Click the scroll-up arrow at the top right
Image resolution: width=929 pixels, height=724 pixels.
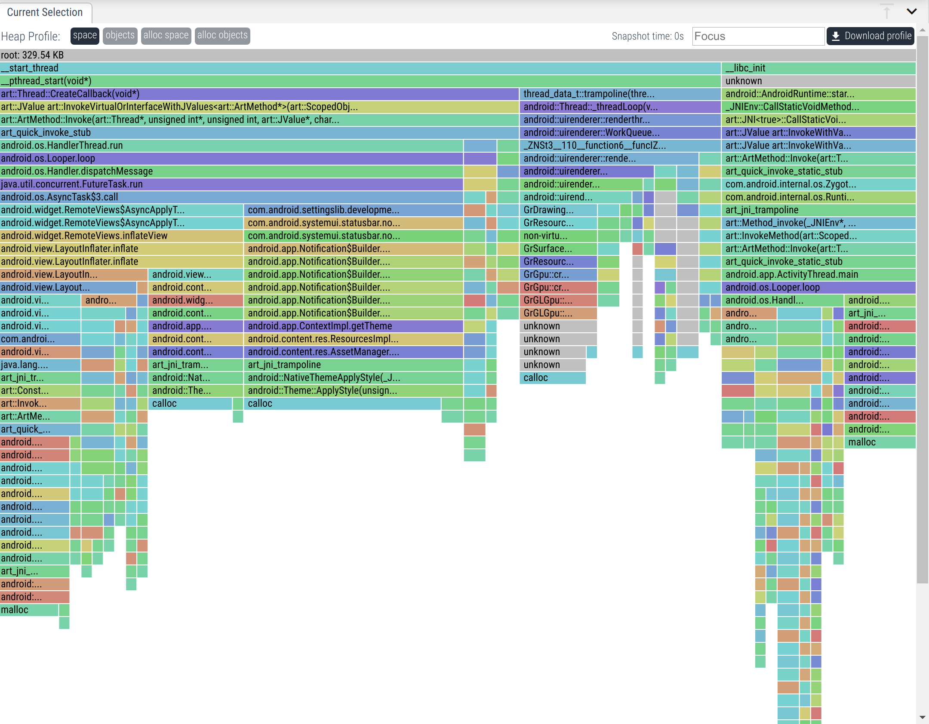(922, 31)
